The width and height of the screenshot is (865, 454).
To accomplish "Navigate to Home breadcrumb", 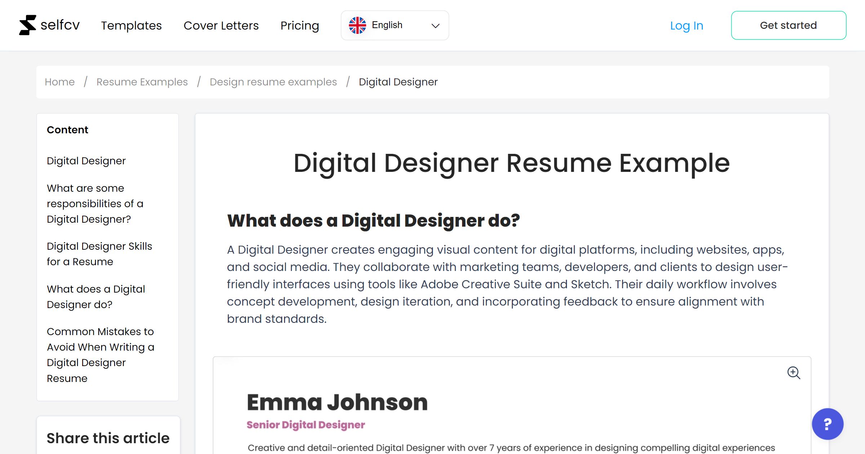I will tap(59, 82).
